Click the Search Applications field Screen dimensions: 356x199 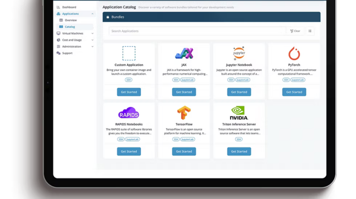(x=197, y=31)
